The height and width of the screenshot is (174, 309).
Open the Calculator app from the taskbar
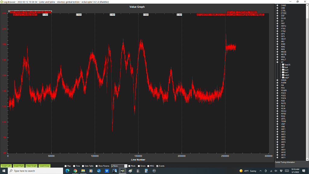pyautogui.click(x=146, y=171)
